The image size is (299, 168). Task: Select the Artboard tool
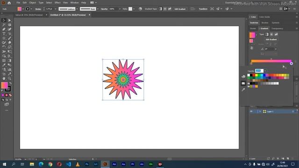tap(4, 74)
